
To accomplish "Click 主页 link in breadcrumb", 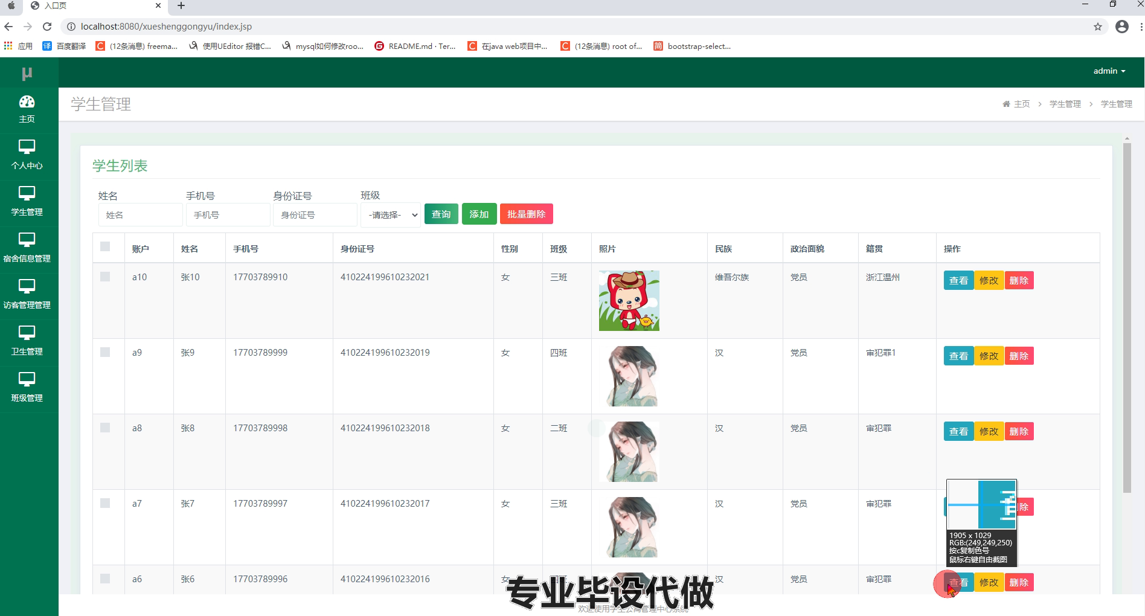I will pyautogui.click(x=1022, y=104).
